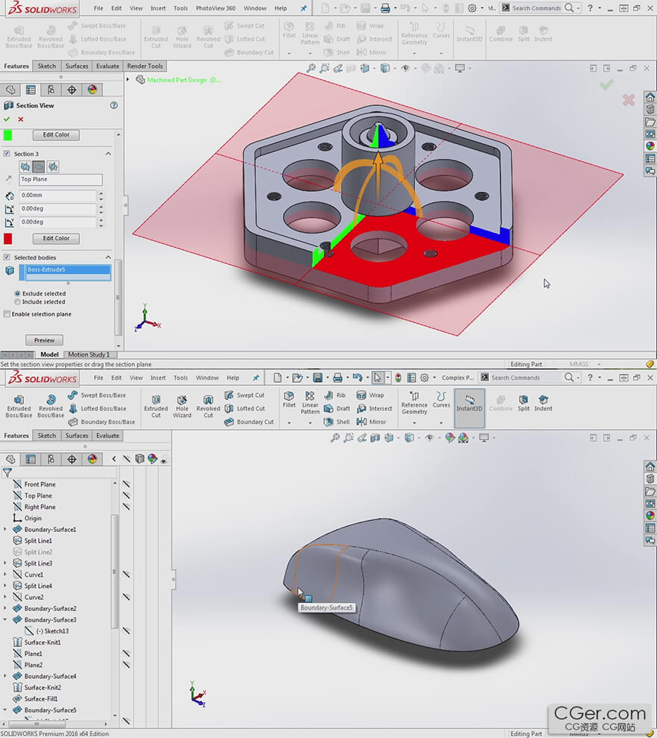Click Edit Color beside the green swatch

point(56,135)
